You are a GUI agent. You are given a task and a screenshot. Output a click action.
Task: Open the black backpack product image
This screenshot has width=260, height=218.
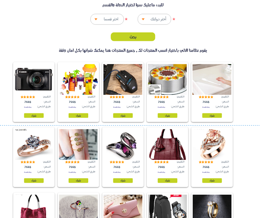(x=167, y=206)
